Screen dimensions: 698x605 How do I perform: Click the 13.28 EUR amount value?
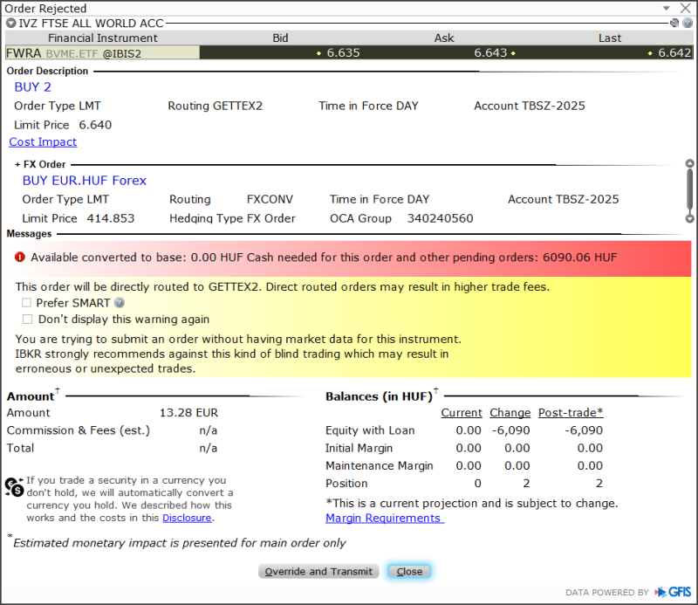[188, 413]
